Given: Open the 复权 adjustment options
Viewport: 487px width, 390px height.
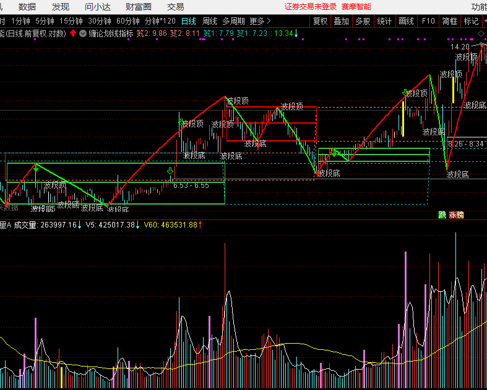Looking at the screenshot, I should pos(320,20).
